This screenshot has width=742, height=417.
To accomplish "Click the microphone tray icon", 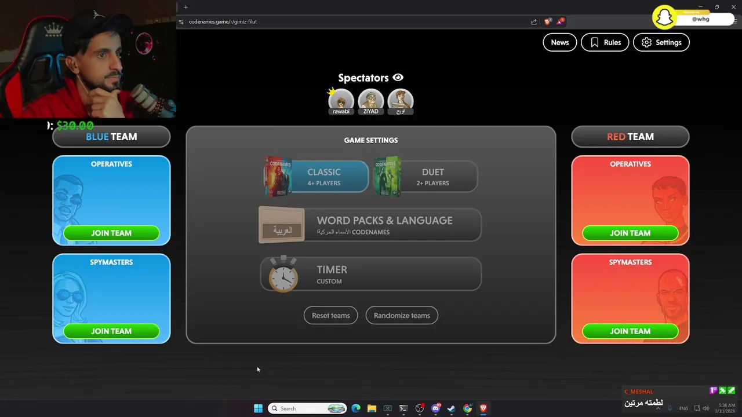I will point(670,408).
